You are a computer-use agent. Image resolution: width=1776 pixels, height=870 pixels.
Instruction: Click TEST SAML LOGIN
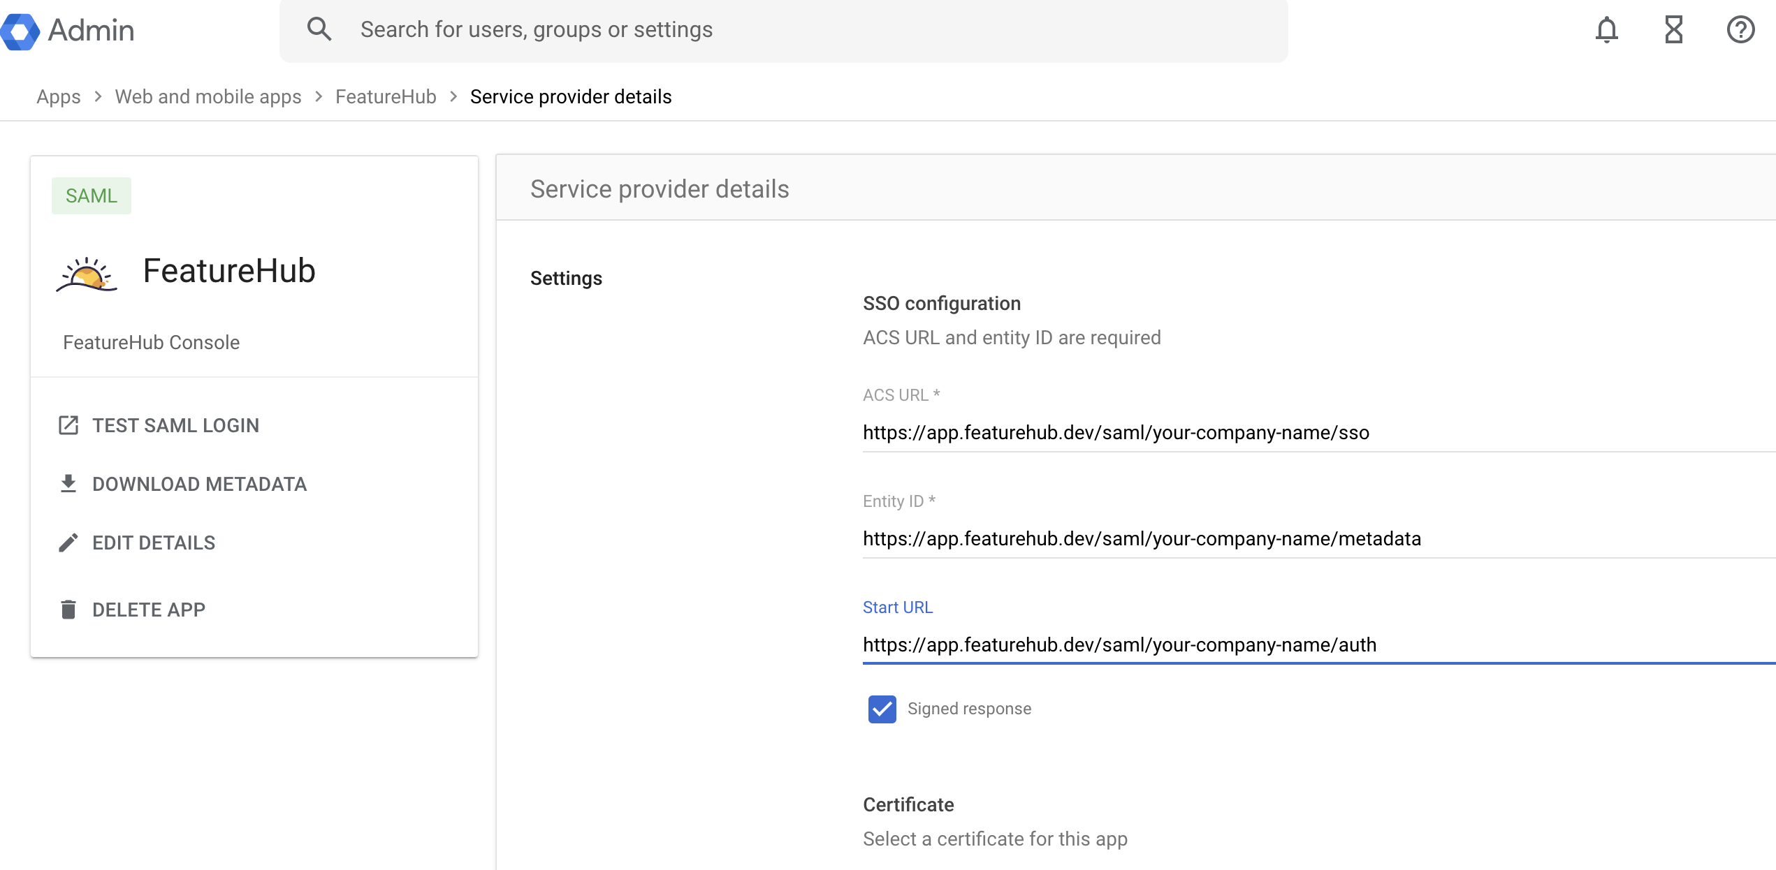pos(175,425)
